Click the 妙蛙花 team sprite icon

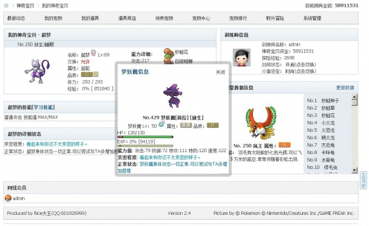[169, 52]
